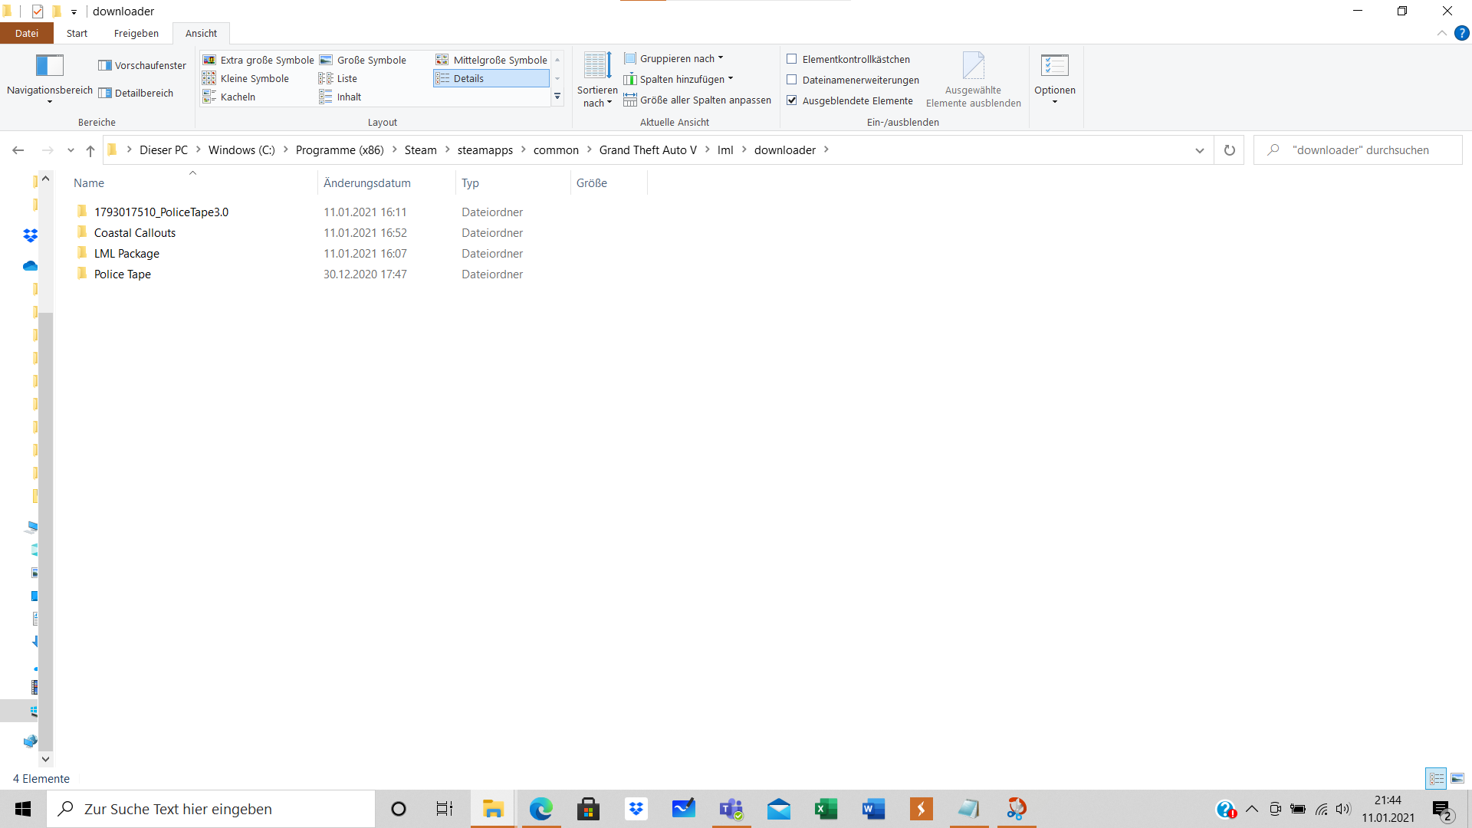Screen dimensions: 1472x828
Task: Expand the address bar history dropdown
Action: click(1199, 150)
